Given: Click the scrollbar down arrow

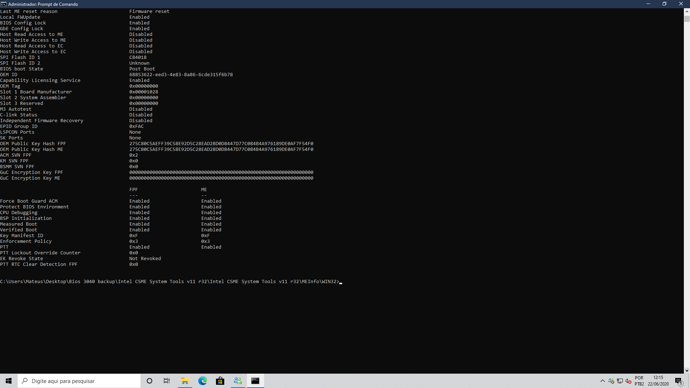Looking at the screenshot, I should 687,370.
